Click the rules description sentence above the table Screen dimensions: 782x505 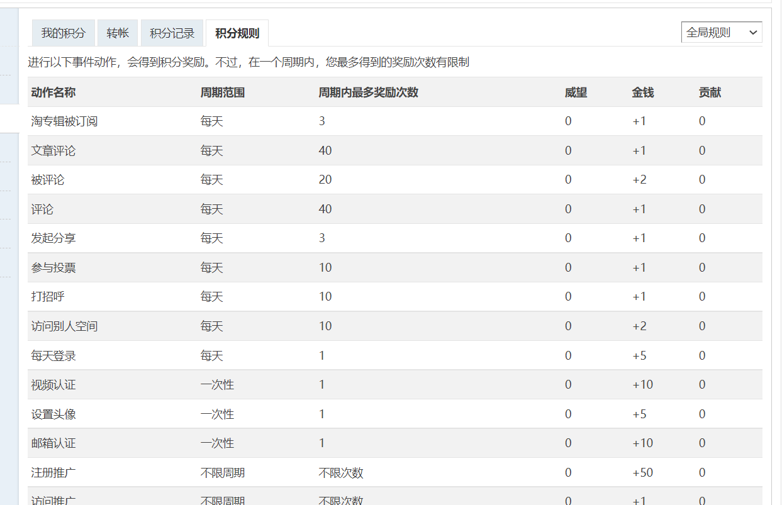pos(249,62)
